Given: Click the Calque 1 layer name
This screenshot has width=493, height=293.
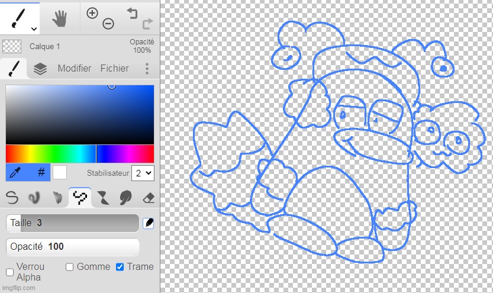Looking at the screenshot, I should (x=44, y=47).
